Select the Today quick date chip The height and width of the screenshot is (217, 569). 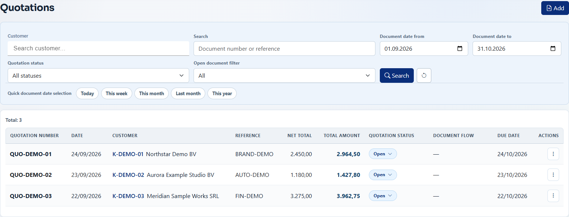(87, 93)
